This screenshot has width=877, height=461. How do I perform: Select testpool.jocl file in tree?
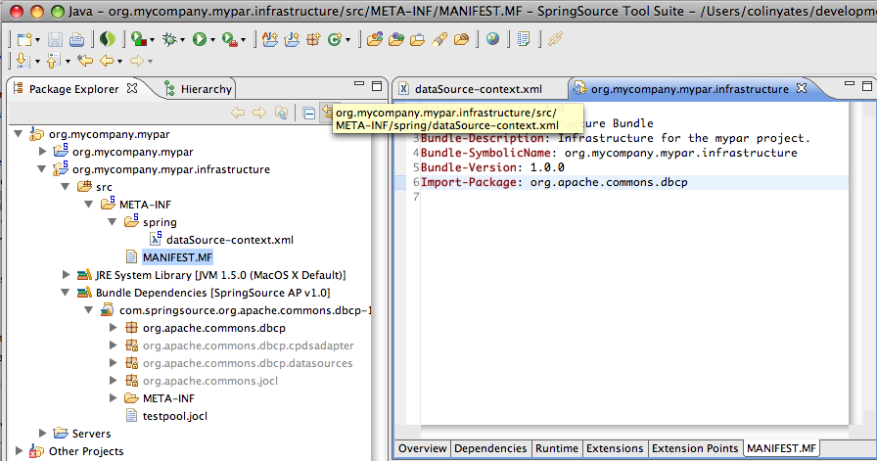point(175,416)
